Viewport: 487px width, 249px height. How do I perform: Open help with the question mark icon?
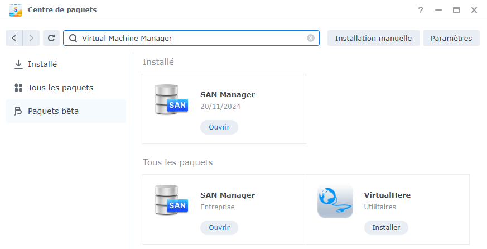tap(421, 10)
